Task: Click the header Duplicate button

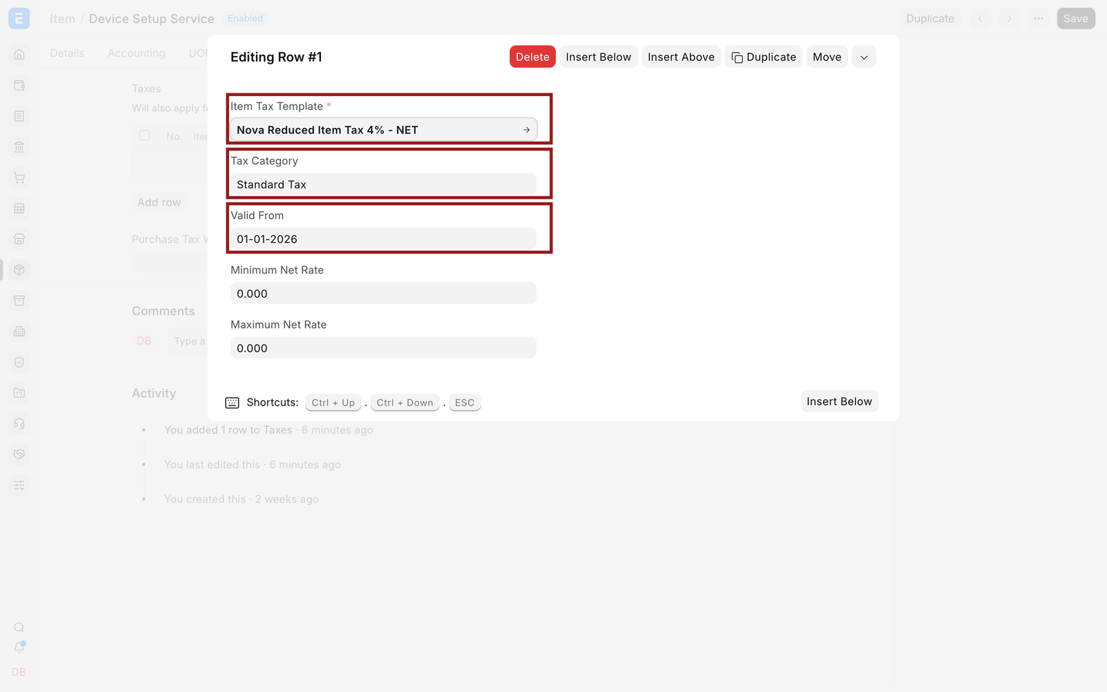Action: click(x=931, y=19)
